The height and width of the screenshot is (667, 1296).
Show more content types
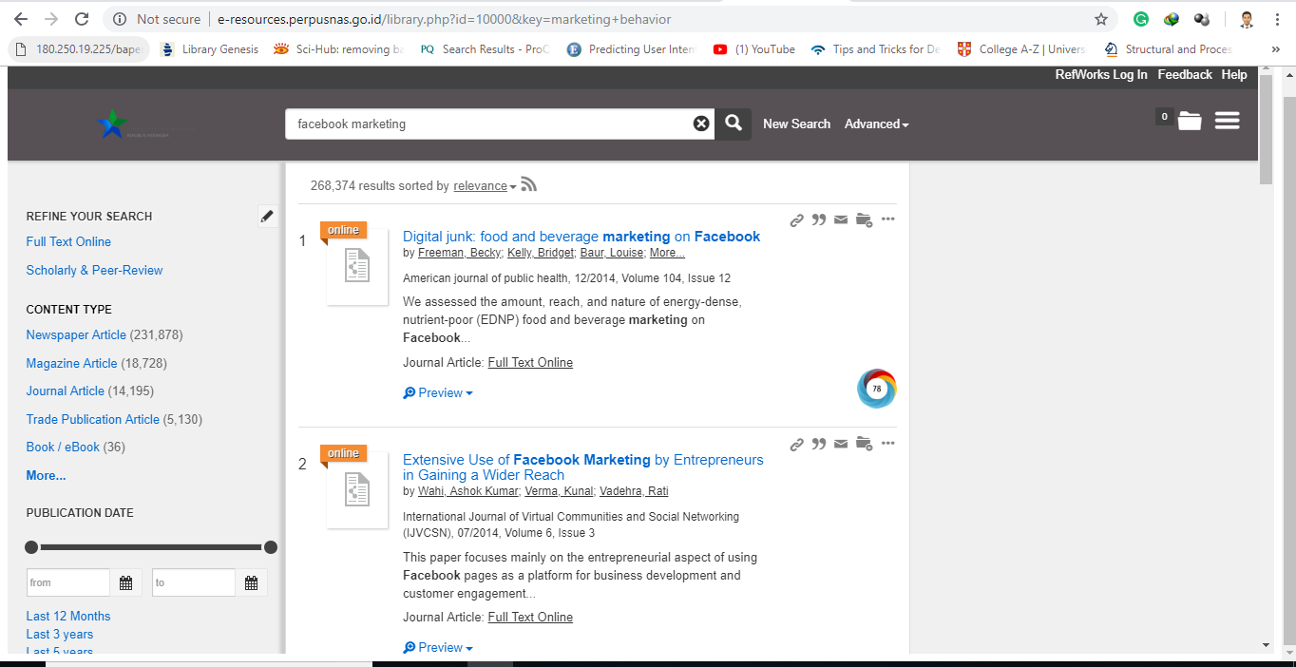point(46,475)
